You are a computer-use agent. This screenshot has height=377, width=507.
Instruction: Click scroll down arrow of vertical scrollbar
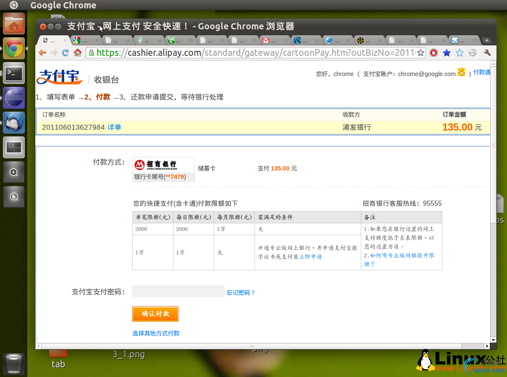pos(493,340)
